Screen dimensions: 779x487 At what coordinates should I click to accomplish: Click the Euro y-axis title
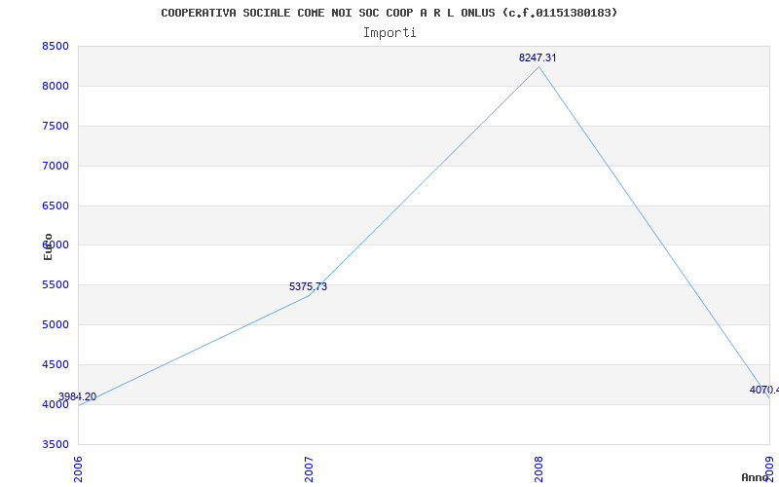coord(48,246)
